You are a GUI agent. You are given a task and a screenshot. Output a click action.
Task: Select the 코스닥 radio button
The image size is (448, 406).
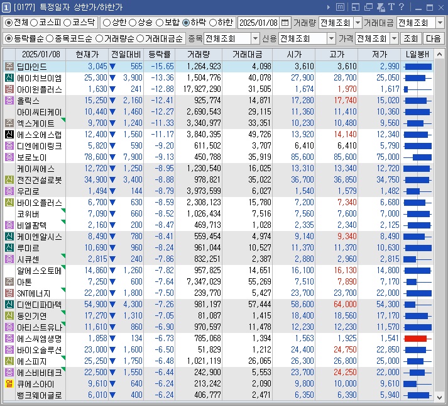coord(67,23)
